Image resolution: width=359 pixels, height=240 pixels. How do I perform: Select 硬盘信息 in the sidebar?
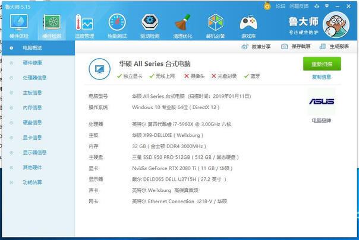coord(32,123)
